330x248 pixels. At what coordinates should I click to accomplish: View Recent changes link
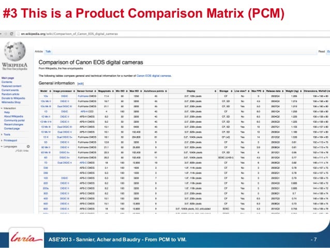(13, 124)
